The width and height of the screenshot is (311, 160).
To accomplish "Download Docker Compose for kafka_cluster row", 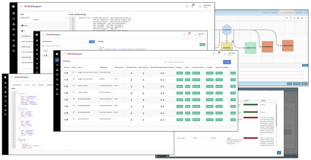I will tap(164, 86).
